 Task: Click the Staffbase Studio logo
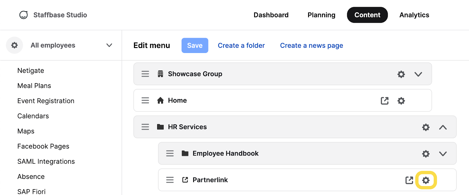click(x=23, y=15)
